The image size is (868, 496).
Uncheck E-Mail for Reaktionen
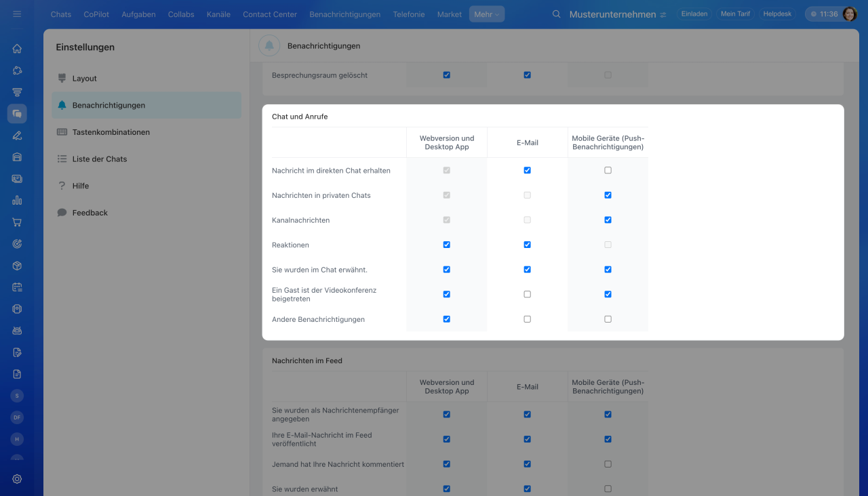[x=527, y=245]
